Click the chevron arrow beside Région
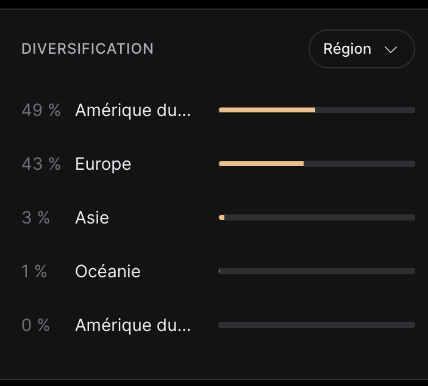The height and width of the screenshot is (386, 428). (391, 49)
